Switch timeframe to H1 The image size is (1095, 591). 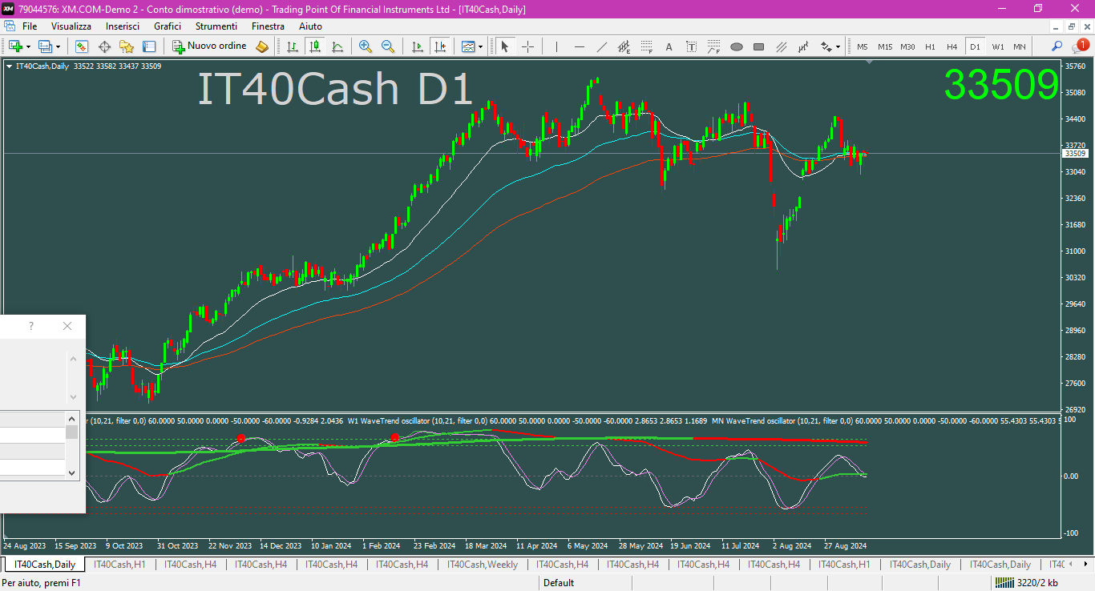930,46
